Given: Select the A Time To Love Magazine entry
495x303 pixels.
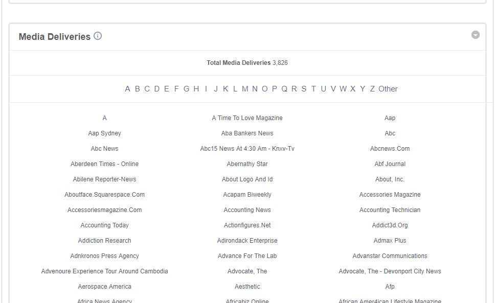Looking at the screenshot, I should [x=247, y=118].
